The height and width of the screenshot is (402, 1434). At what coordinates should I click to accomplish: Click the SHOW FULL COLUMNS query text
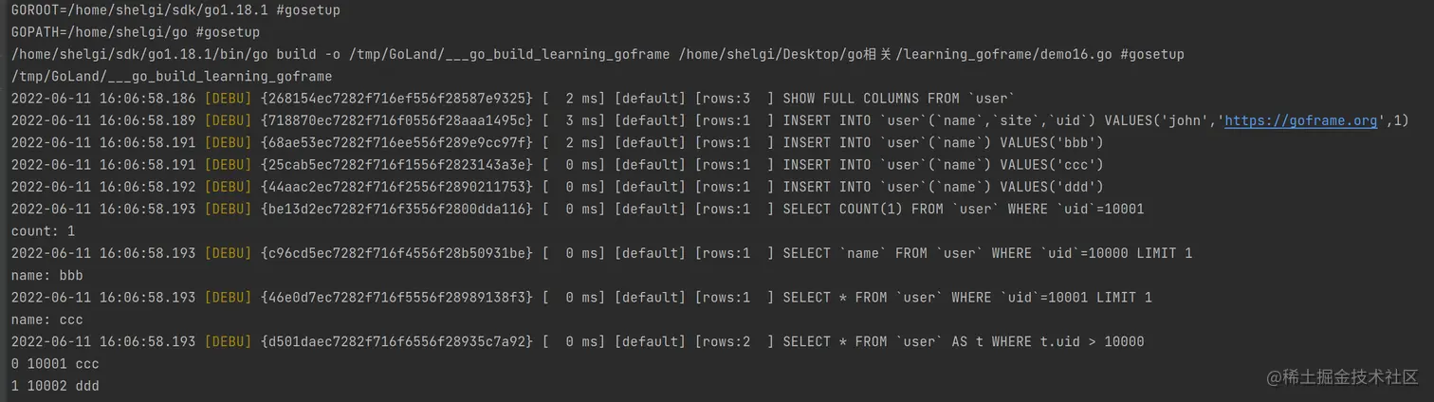click(x=899, y=99)
